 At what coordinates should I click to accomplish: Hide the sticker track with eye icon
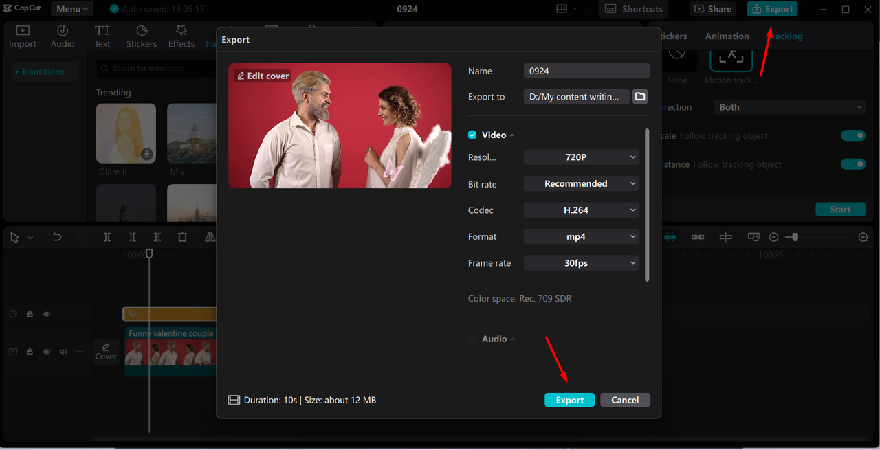tap(47, 314)
